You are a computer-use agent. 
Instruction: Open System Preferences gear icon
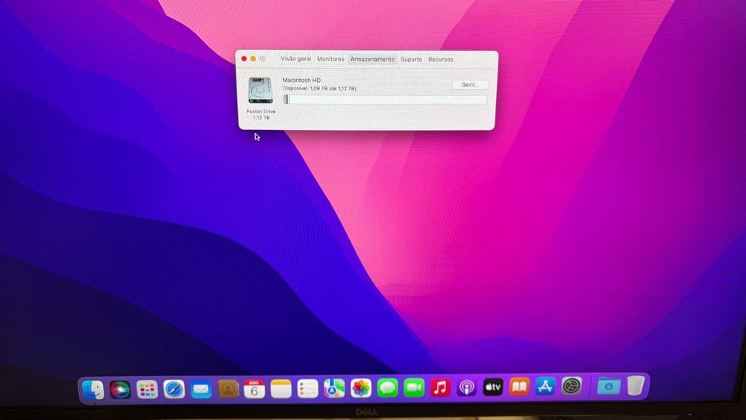tap(571, 386)
